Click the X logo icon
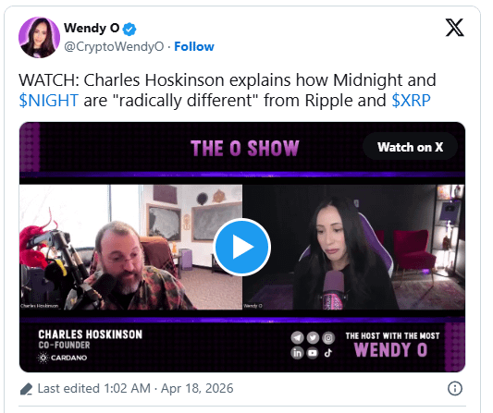The image size is (493, 413). click(455, 28)
